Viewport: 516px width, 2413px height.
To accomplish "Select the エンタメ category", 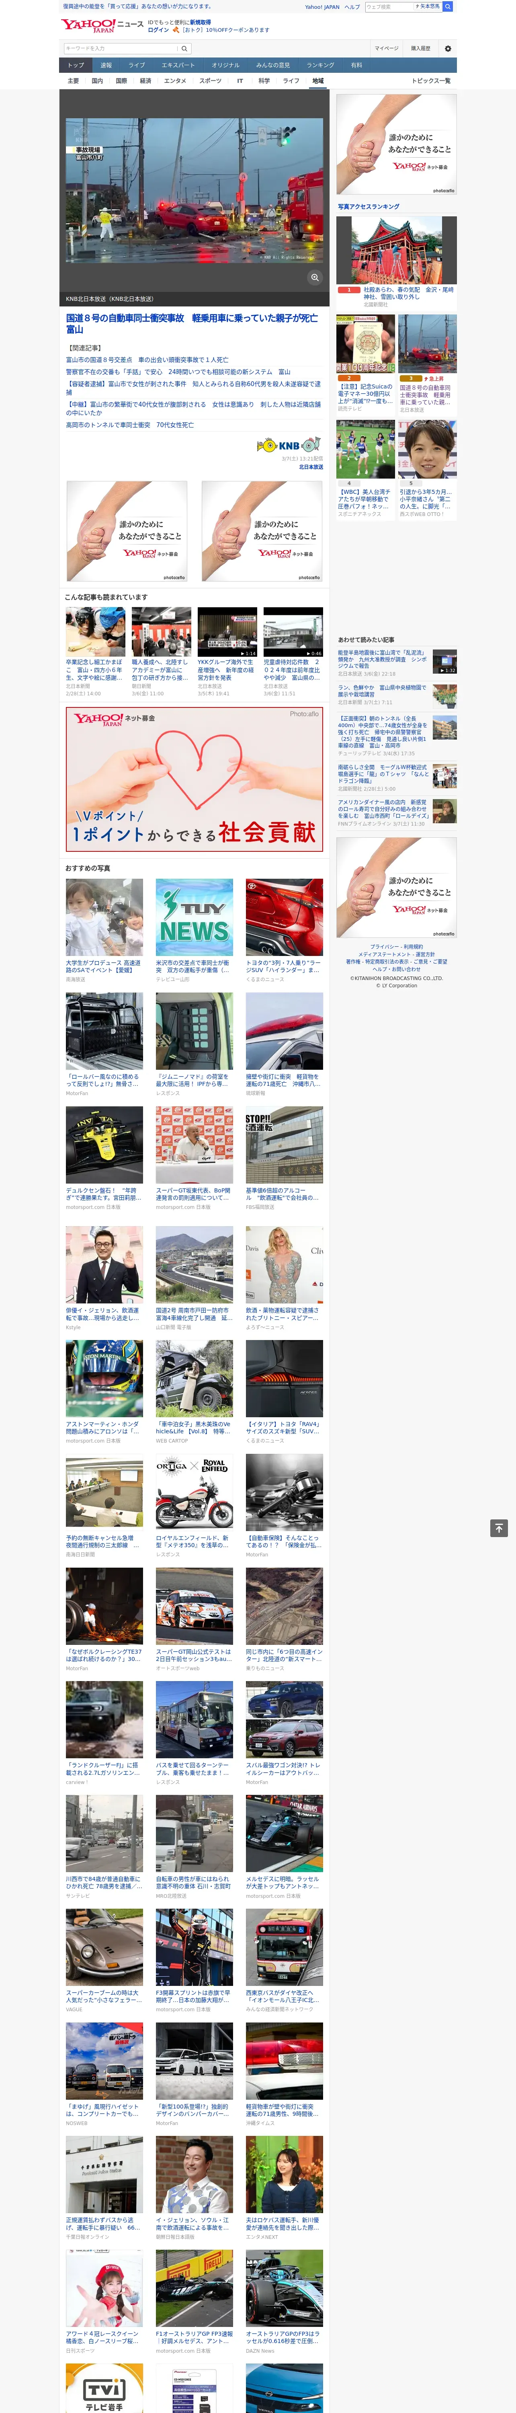I will (175, 80).
